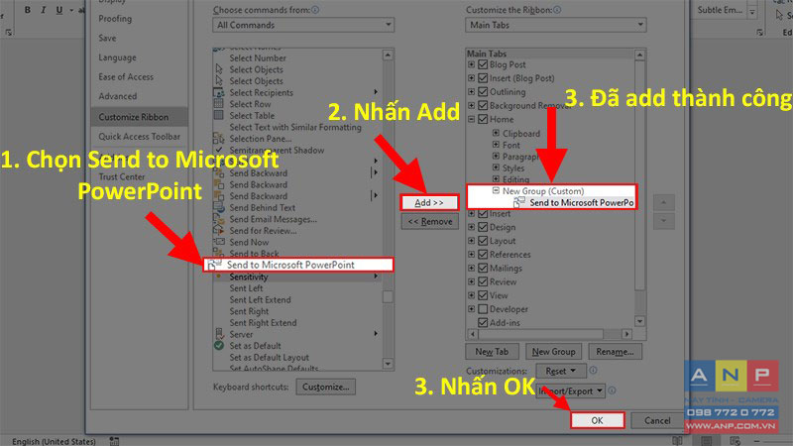Click the Move Up arrow button

coord(663,203)
